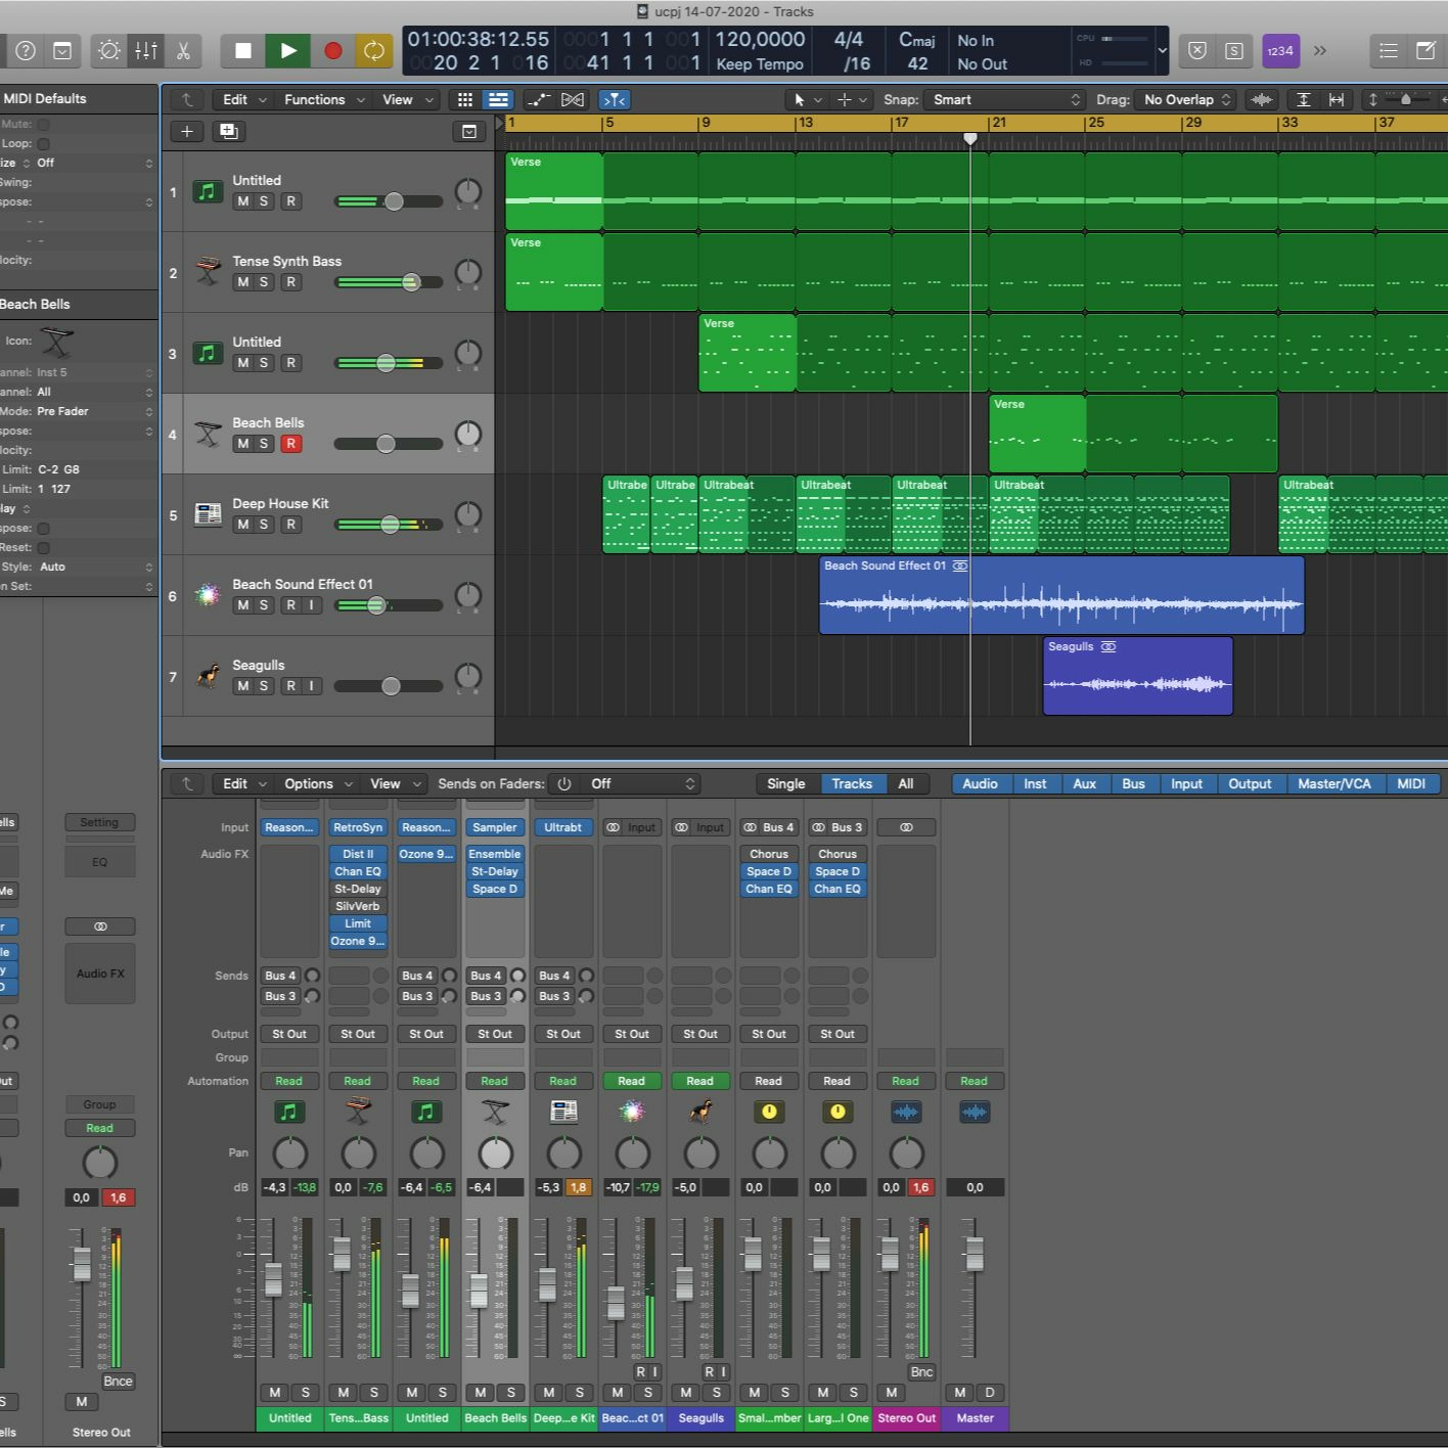The height and width of the screenshot is (1448, 1448).
Task: Toggle the Cycle mode button
Action: [373, 51]
